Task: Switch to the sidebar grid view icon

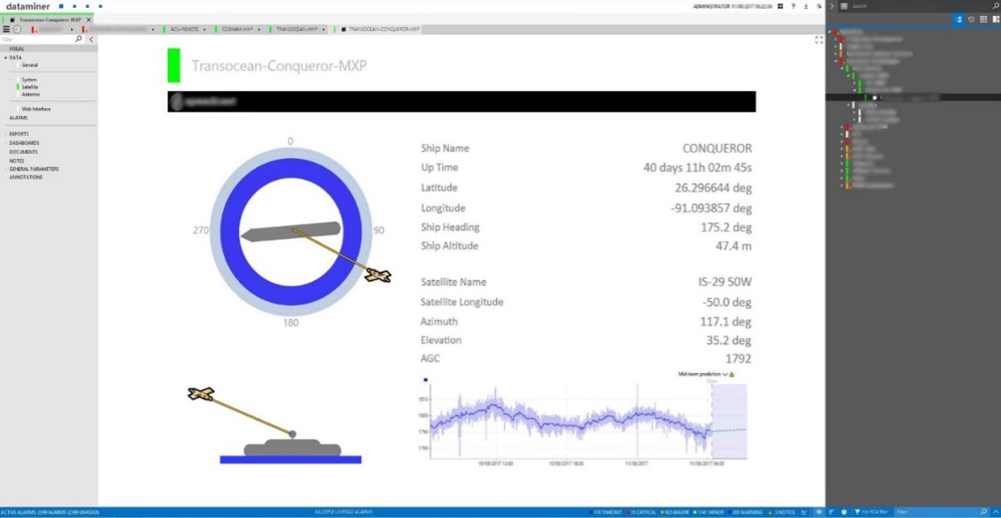Action: [982, 19]
